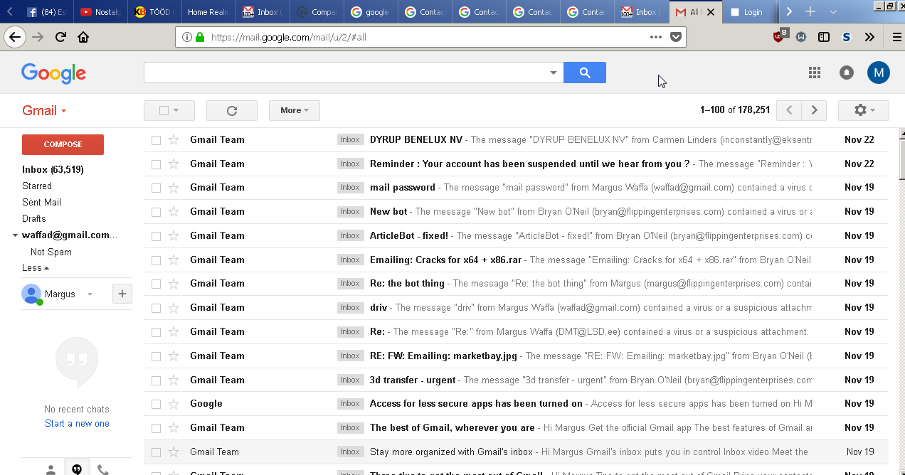The image size is (905, 475).
Task: Open Google notifications bell
Action: point(847,73)
